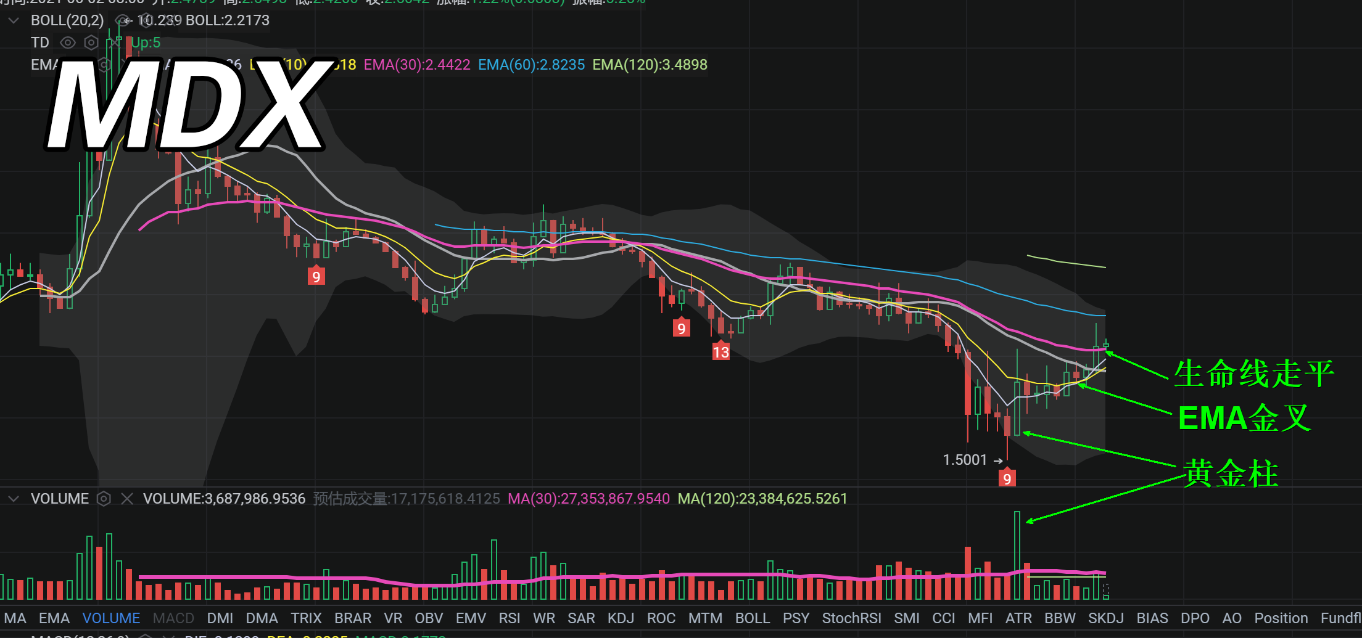
Task: Open the Position indicator tab
Action: (1281, 618)
